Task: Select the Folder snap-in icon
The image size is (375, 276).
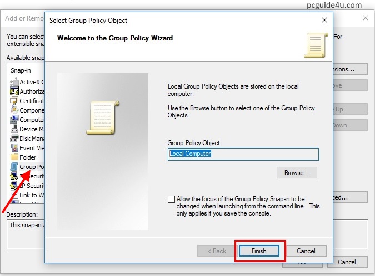Action: pyautogui.click(x=14, y=157)
